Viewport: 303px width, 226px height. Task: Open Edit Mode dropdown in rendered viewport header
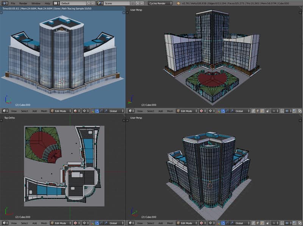tap(61, 111)
